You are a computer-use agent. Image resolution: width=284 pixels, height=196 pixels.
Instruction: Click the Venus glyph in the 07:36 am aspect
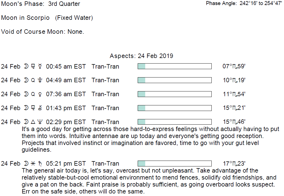pos(40,94)
